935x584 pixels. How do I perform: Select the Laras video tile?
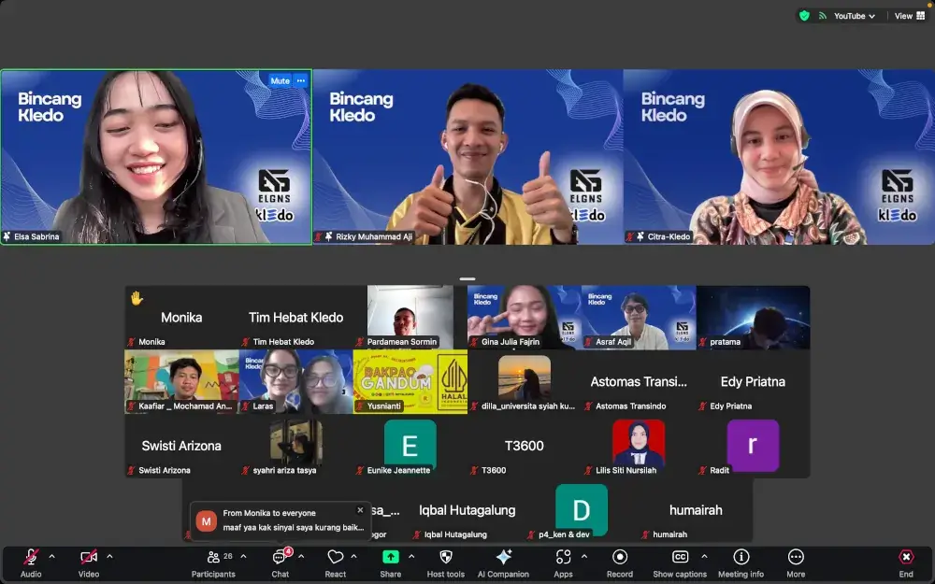click(x=295, y=382)
